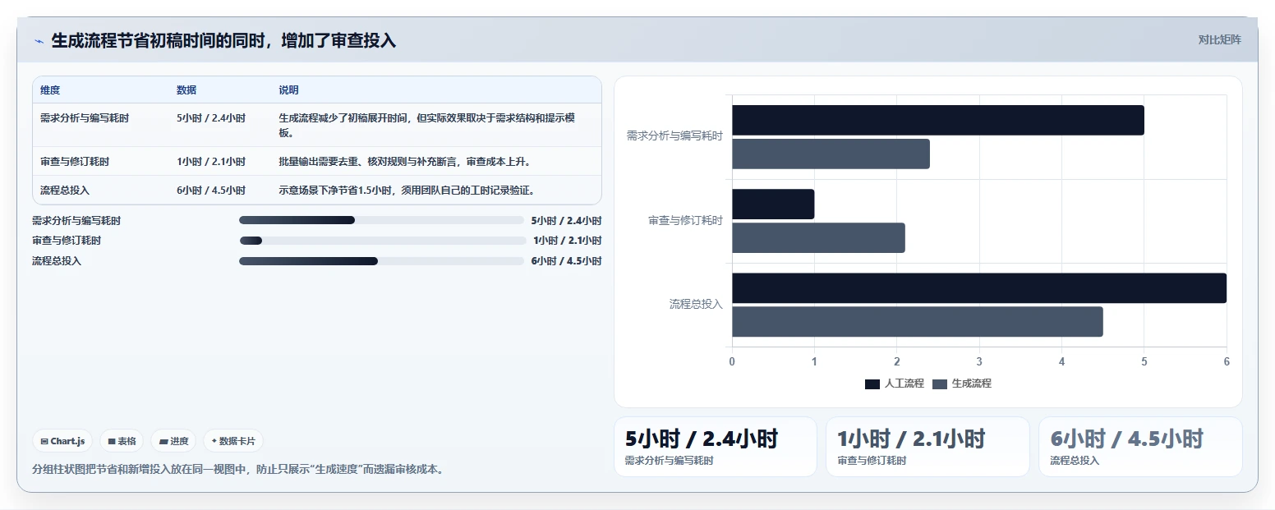Click the 人工流程 bar for 审查与修订耗时

click(x=773, y=204)
